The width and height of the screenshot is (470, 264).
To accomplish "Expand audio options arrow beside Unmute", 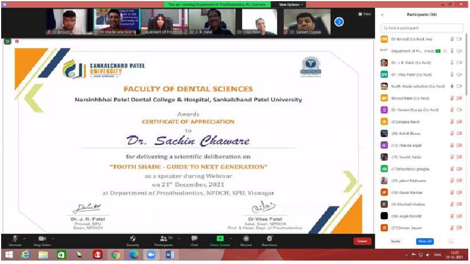I will [x=24, y=239].
